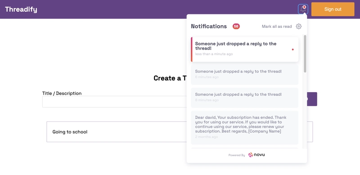The width and height of the screenshot is (360, 175).
Task: Click the Threadify logo title
Action: pos(21,9)
